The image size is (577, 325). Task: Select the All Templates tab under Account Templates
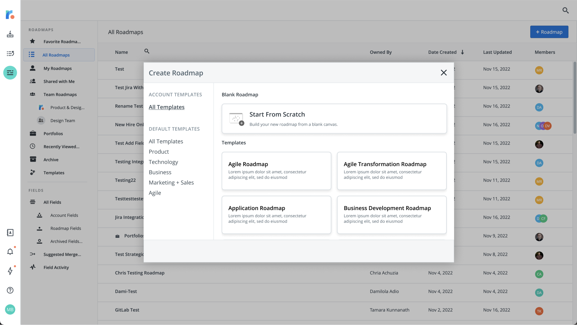167,107
